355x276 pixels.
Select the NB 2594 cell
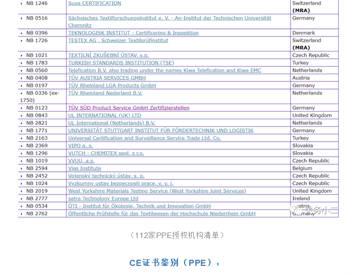click(42, 168)
